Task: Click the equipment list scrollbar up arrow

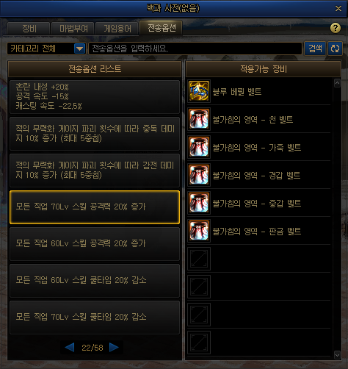Action: pyautogui.click(x=337, y=83)
